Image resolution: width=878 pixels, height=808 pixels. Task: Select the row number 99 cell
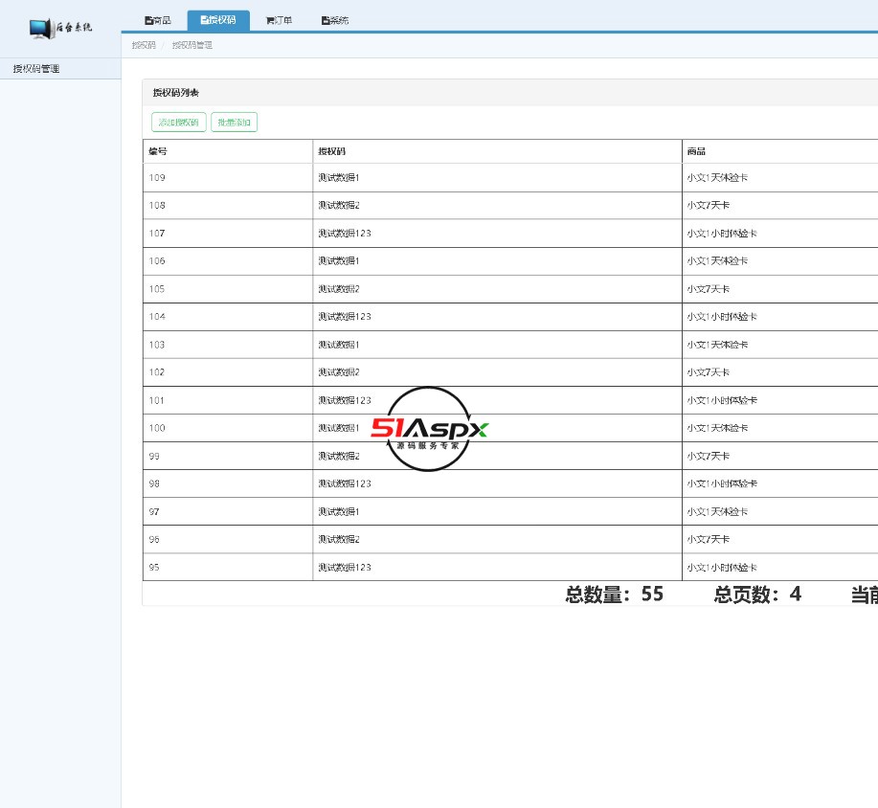228,456
